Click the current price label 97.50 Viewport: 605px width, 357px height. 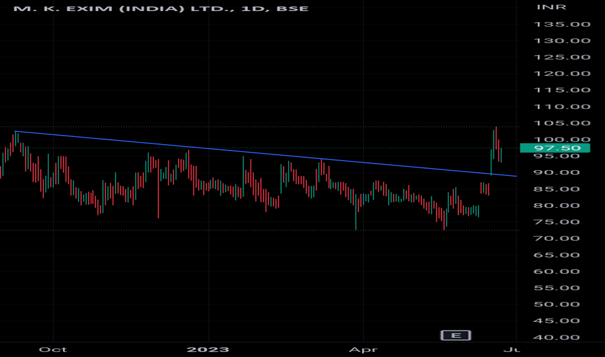[x=555, y=148]
